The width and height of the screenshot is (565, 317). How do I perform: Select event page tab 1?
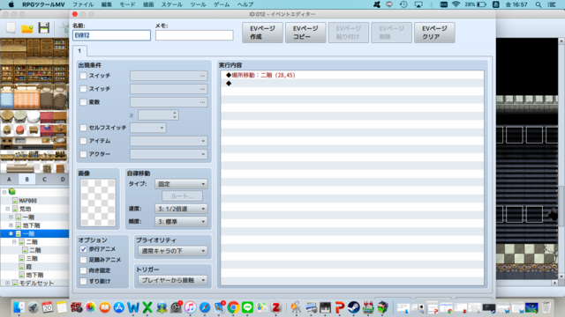(79, 51)
